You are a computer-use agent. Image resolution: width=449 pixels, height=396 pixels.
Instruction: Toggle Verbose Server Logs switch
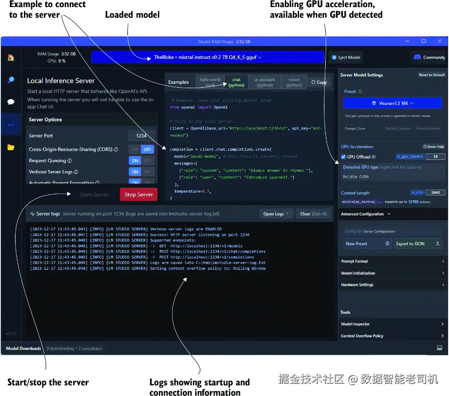(142, 172)
